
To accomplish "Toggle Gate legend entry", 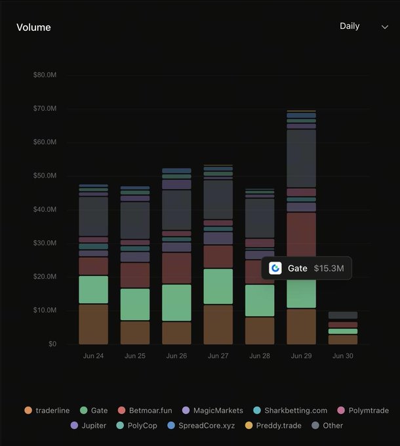I will (x=94, y=411).
